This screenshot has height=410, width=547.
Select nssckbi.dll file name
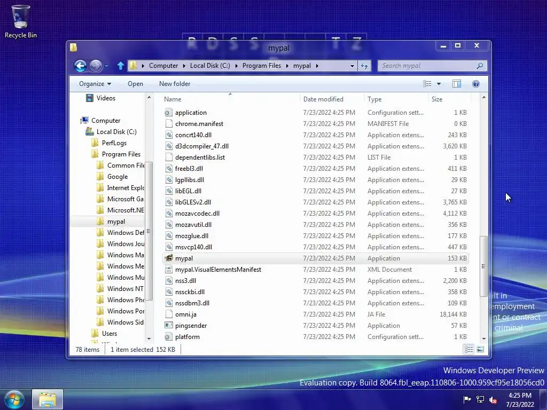click(190, 292)
